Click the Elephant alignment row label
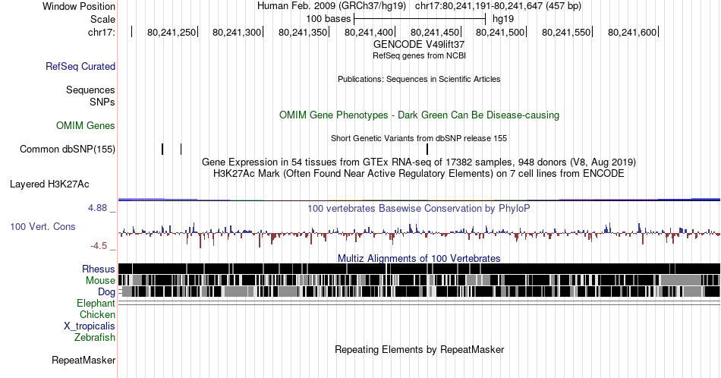 pos(96,303)
